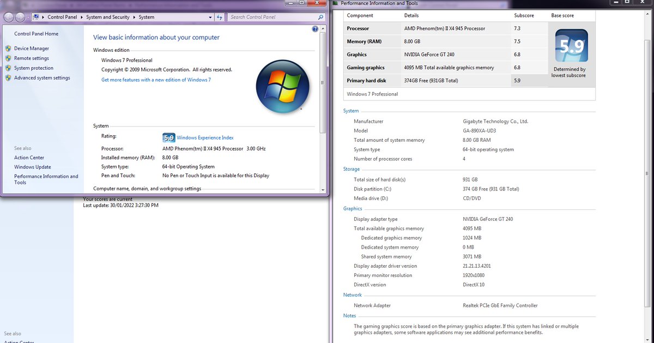This screenshot has height=343, width=654.
Task: Click the details window right-edge scrollbar
Action: point(649,174)
